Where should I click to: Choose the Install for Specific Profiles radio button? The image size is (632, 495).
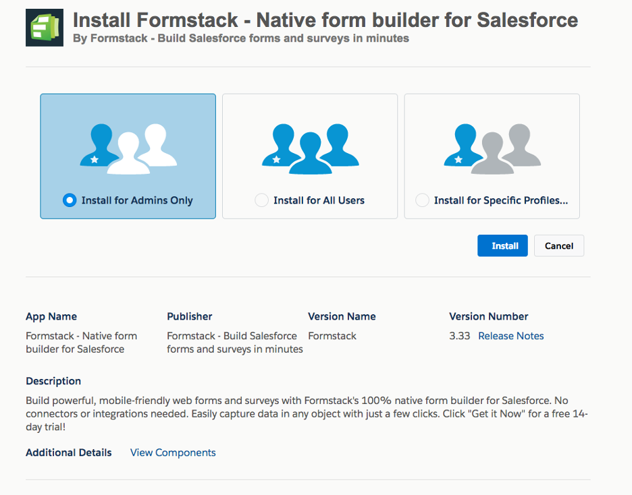point(422,200)
